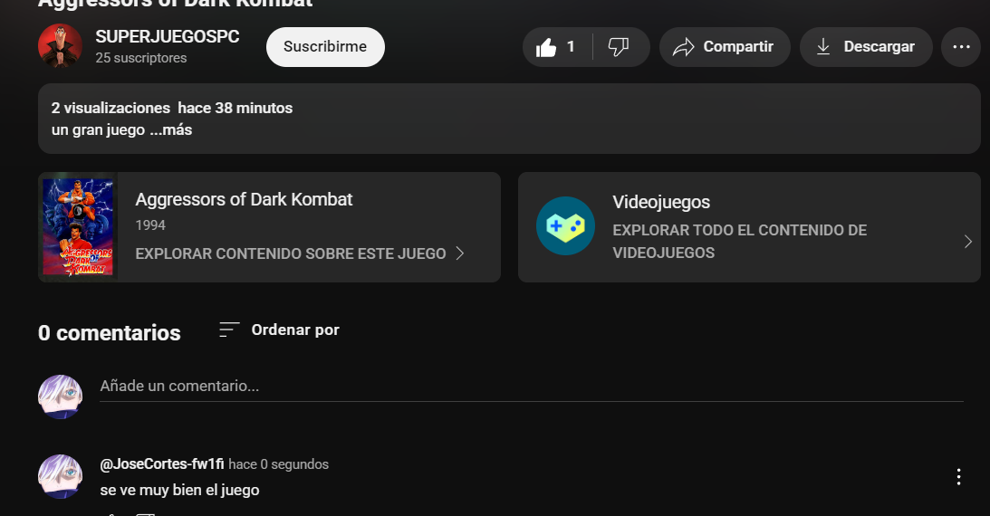Click the Videojuegos gamepad icon
Image resolution: width=990 pixels, height=516 pixels.
coord(565,225)
